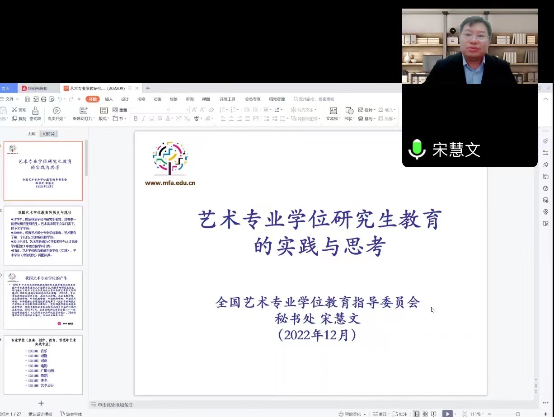Click the Cut (剪切) scissors icon
The height and width of the screenshot is (417, 554).
(14, 110)
